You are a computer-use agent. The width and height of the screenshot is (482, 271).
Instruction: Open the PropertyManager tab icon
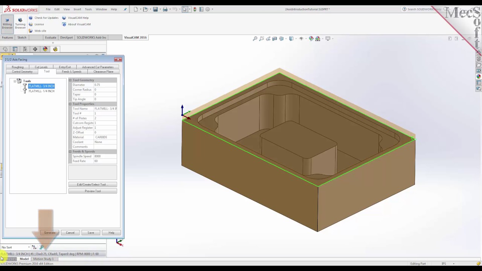[15, 49]
